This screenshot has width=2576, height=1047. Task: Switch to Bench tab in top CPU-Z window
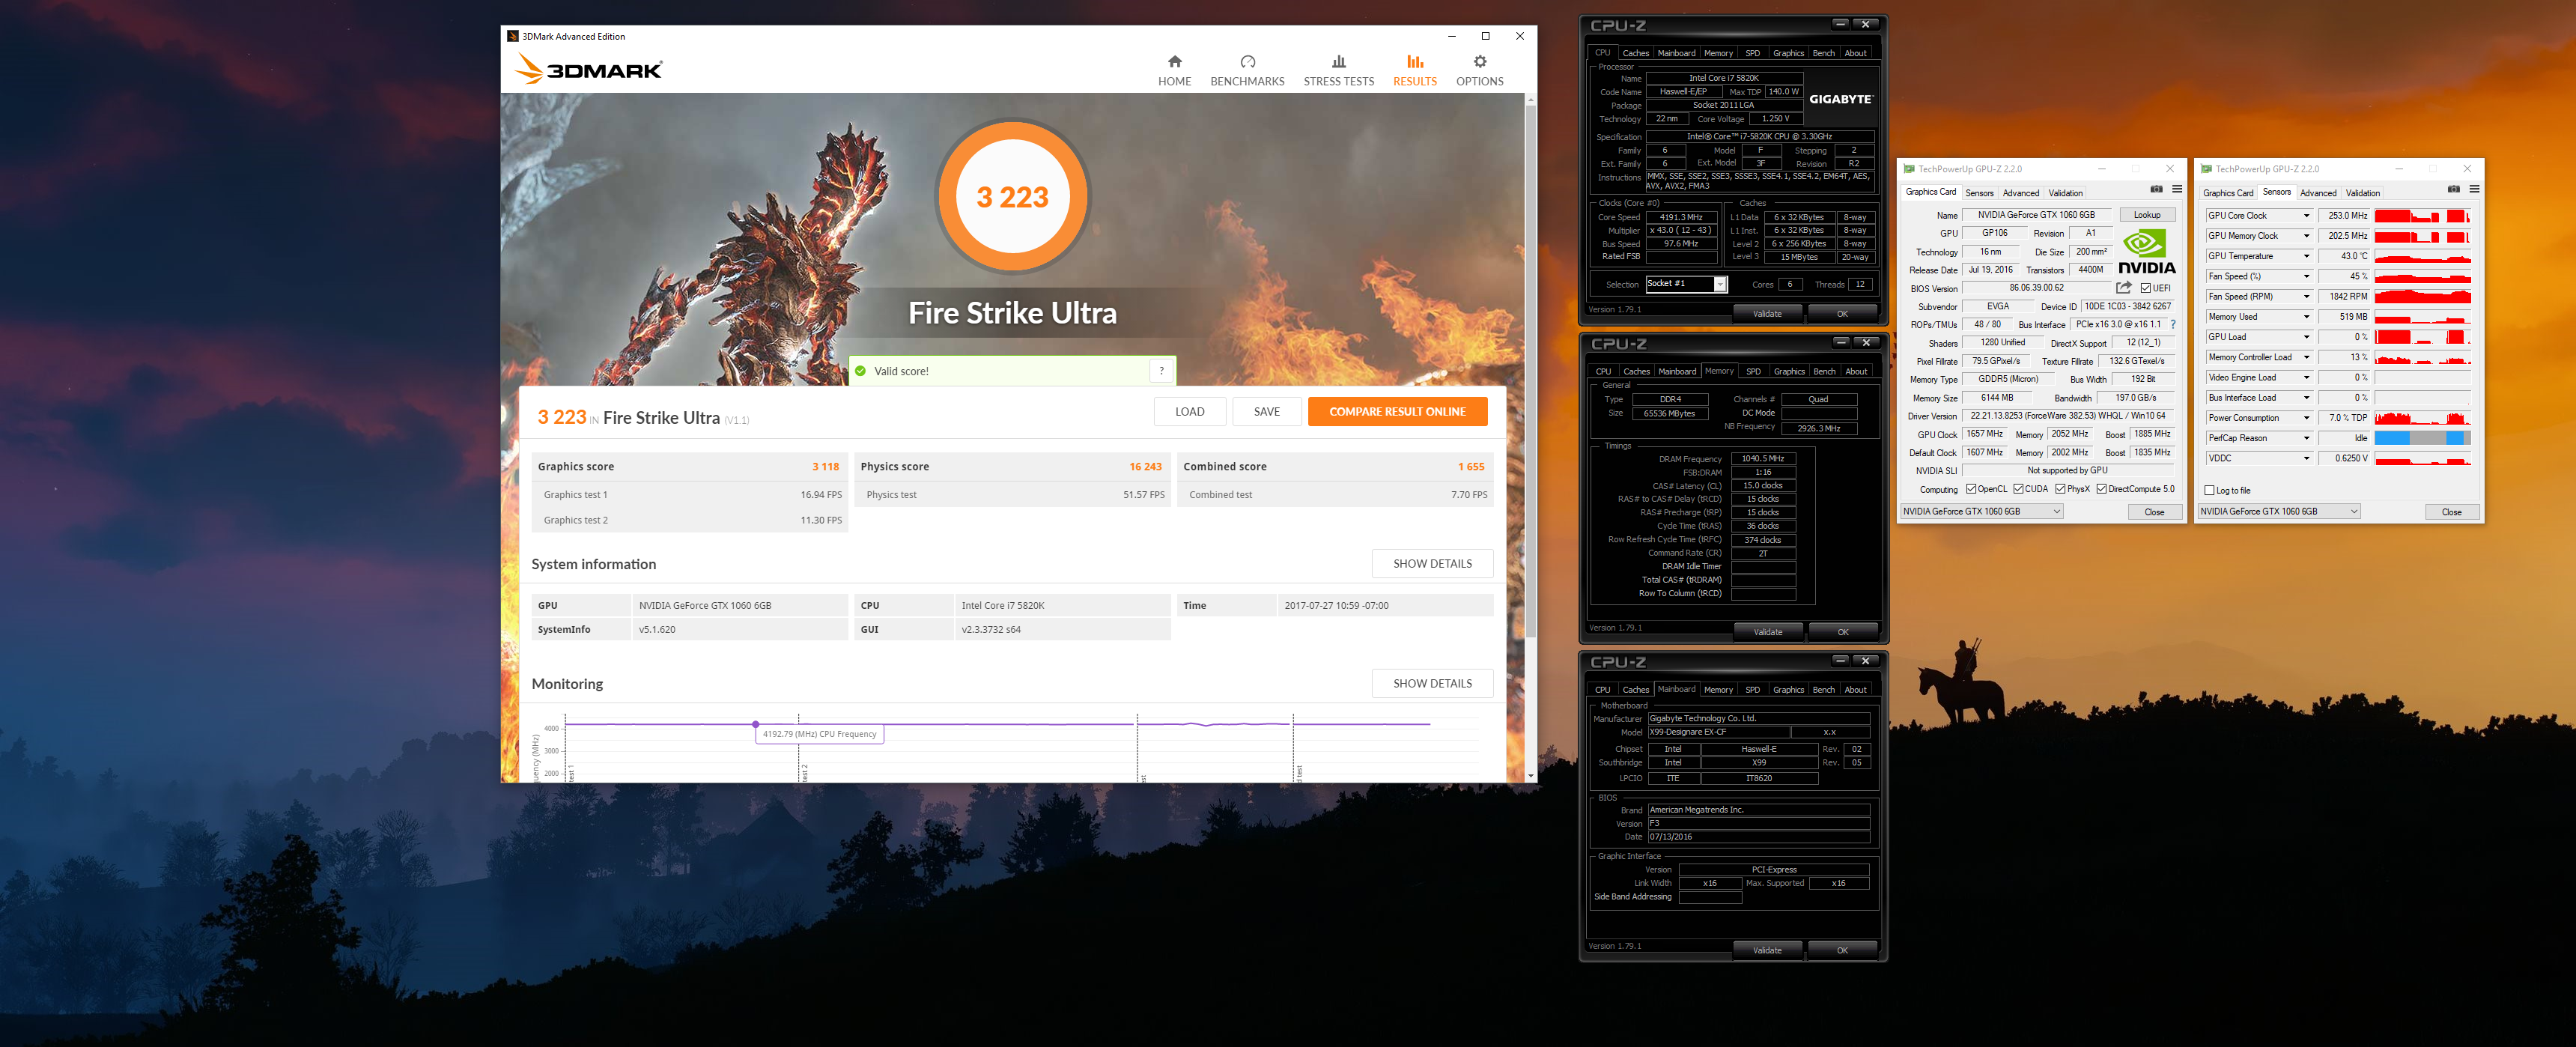(1823, 53)
